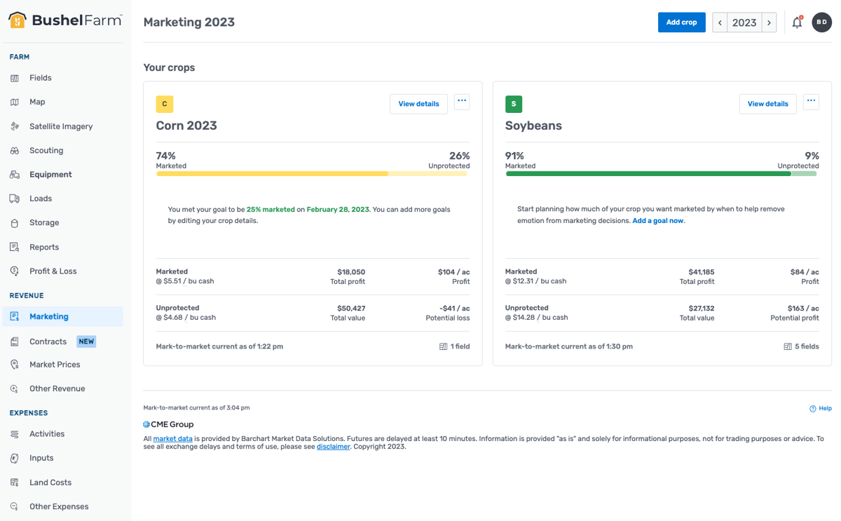Click the Corn marketed progress bar
This screenshot has height=521, width=841.
click(x=280, y=173)
